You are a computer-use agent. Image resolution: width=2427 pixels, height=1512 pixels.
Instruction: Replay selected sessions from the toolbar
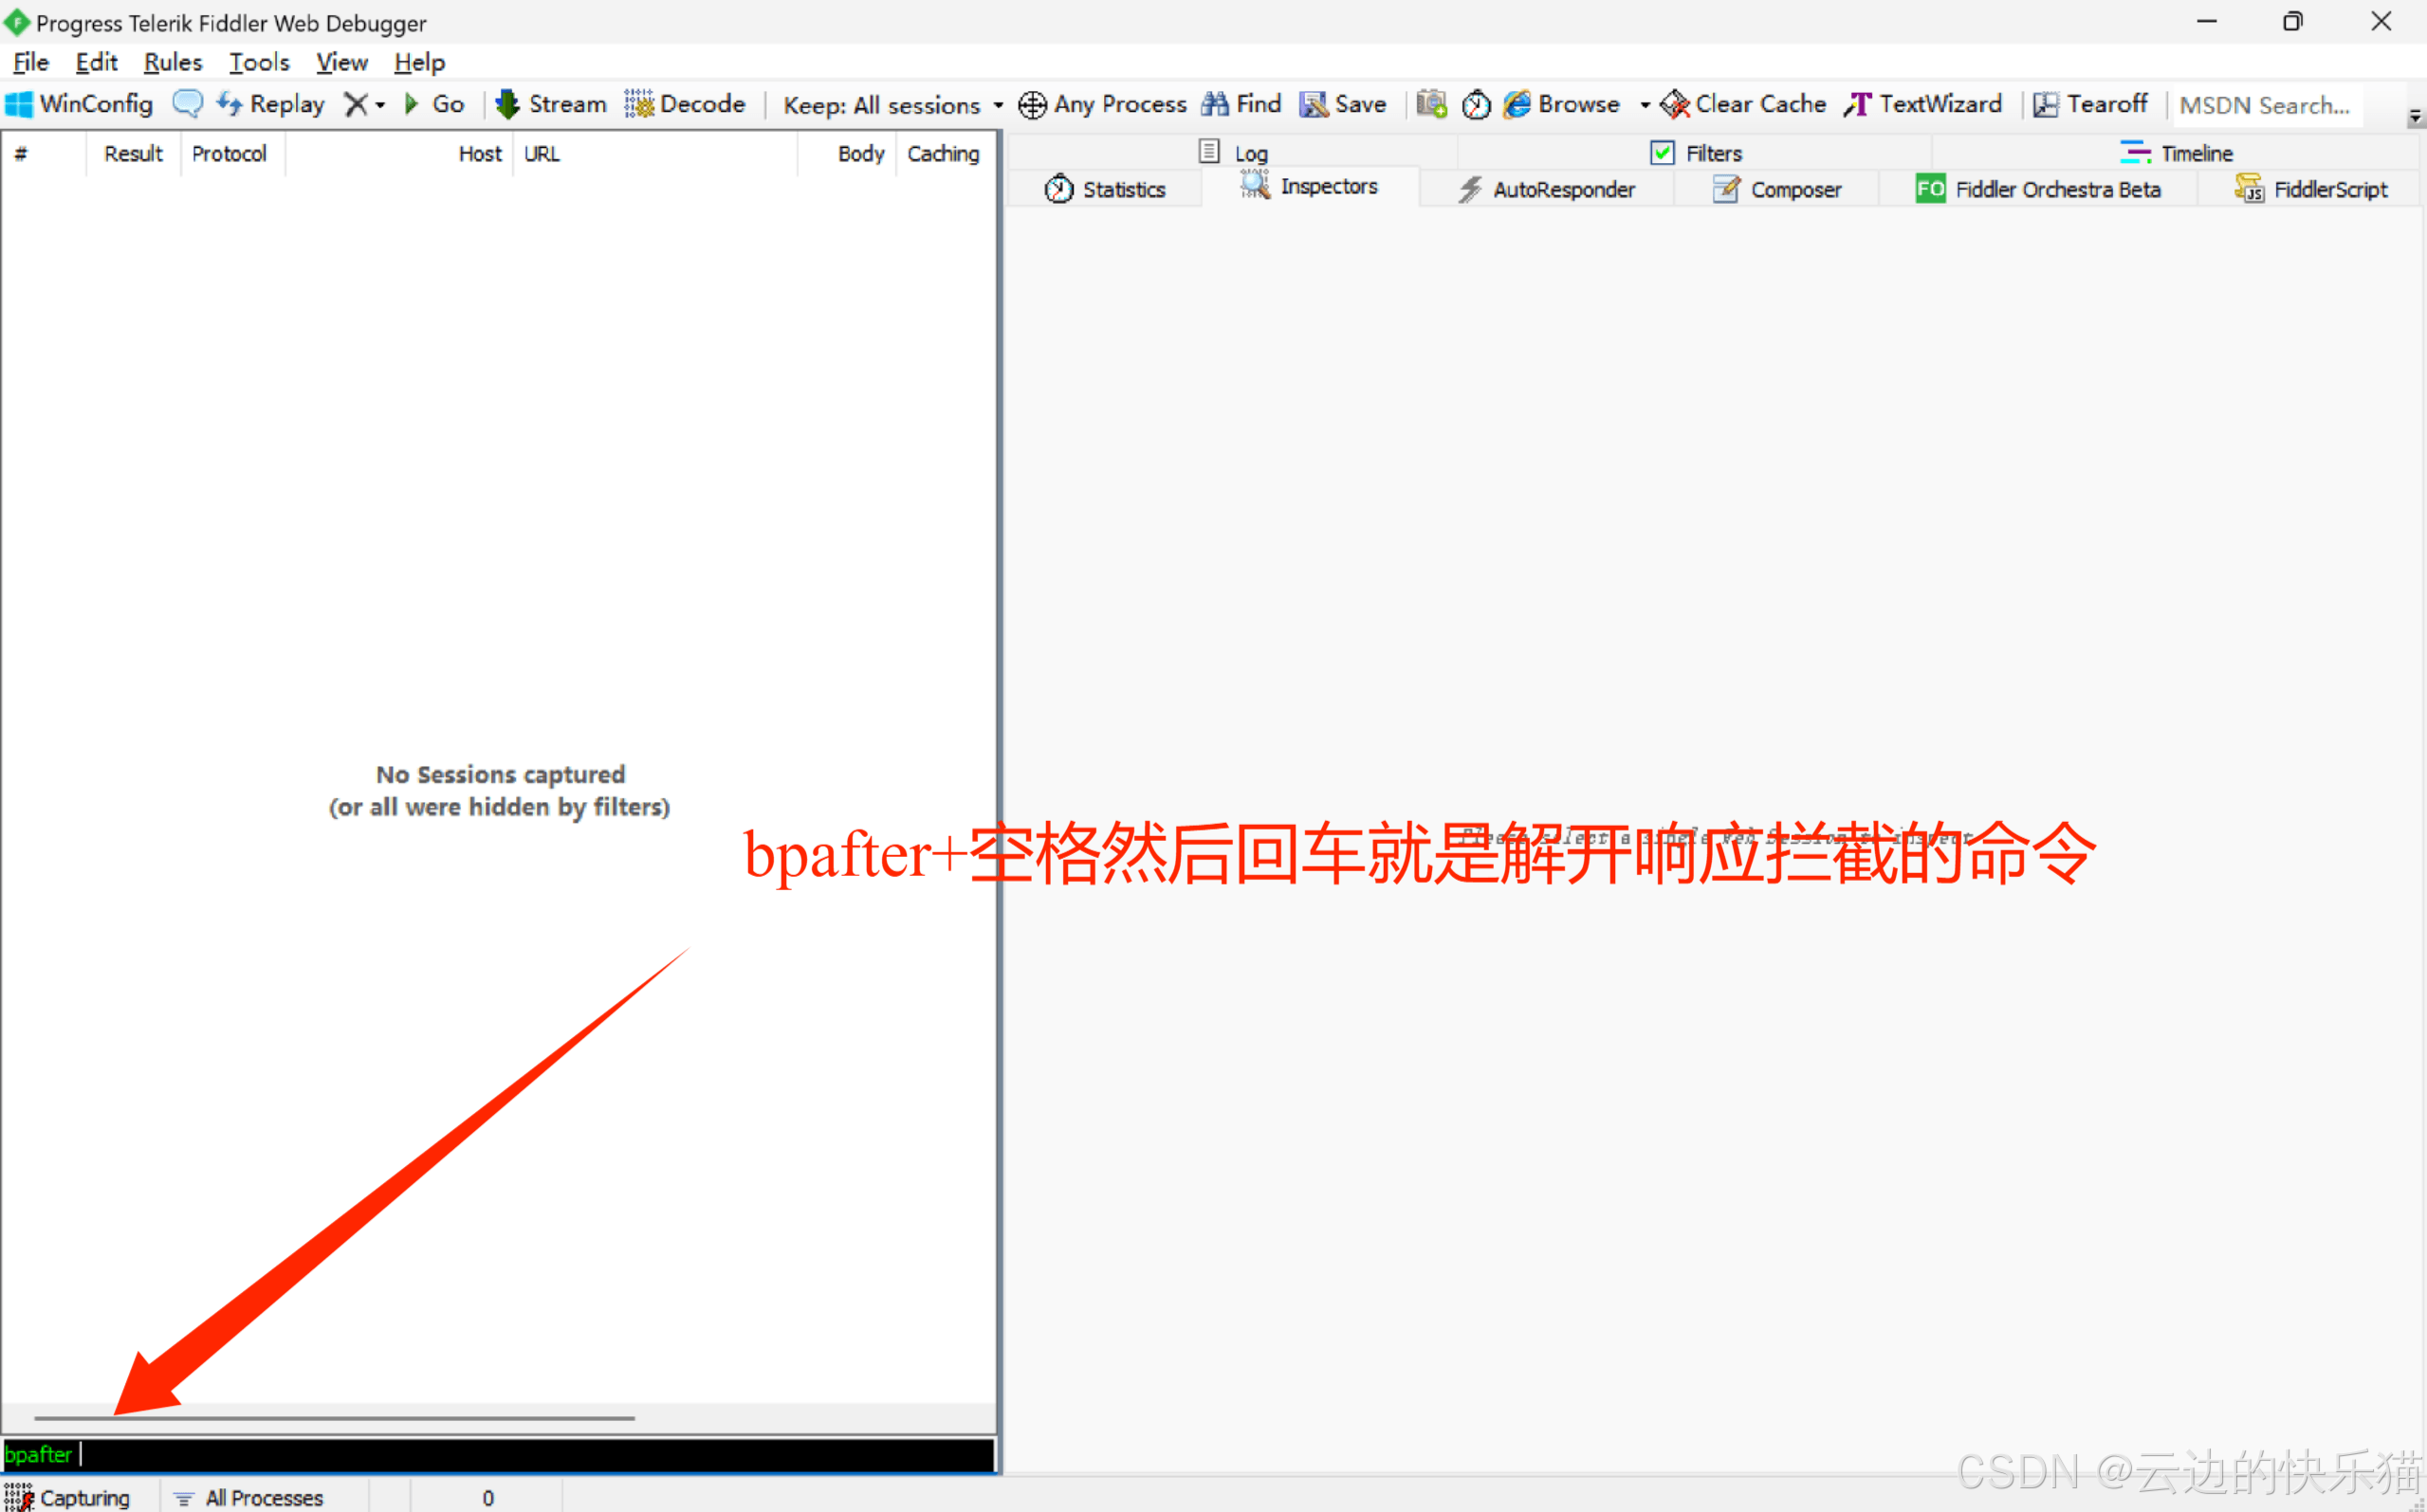point(271,104)
